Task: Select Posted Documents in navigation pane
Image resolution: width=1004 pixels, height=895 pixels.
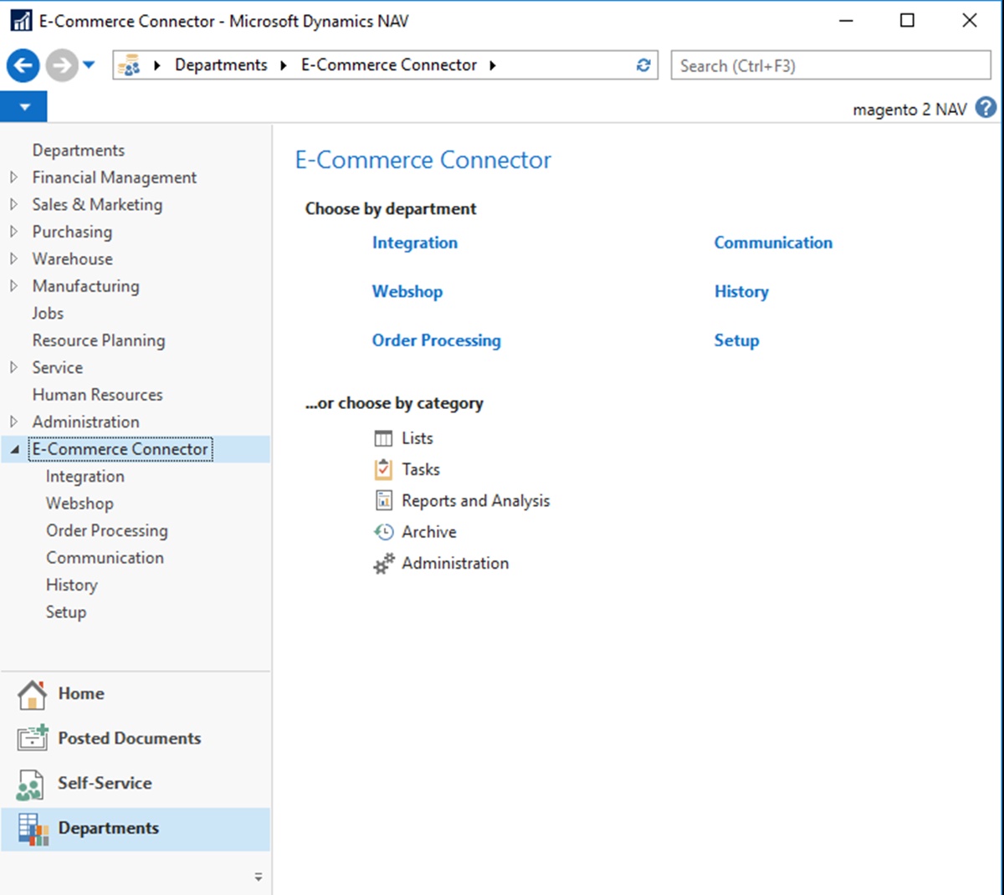Action: coord(136,739)
